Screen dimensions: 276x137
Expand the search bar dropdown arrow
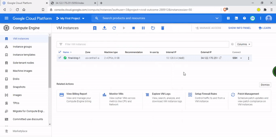pyautogui.click(x=217, y=18)
